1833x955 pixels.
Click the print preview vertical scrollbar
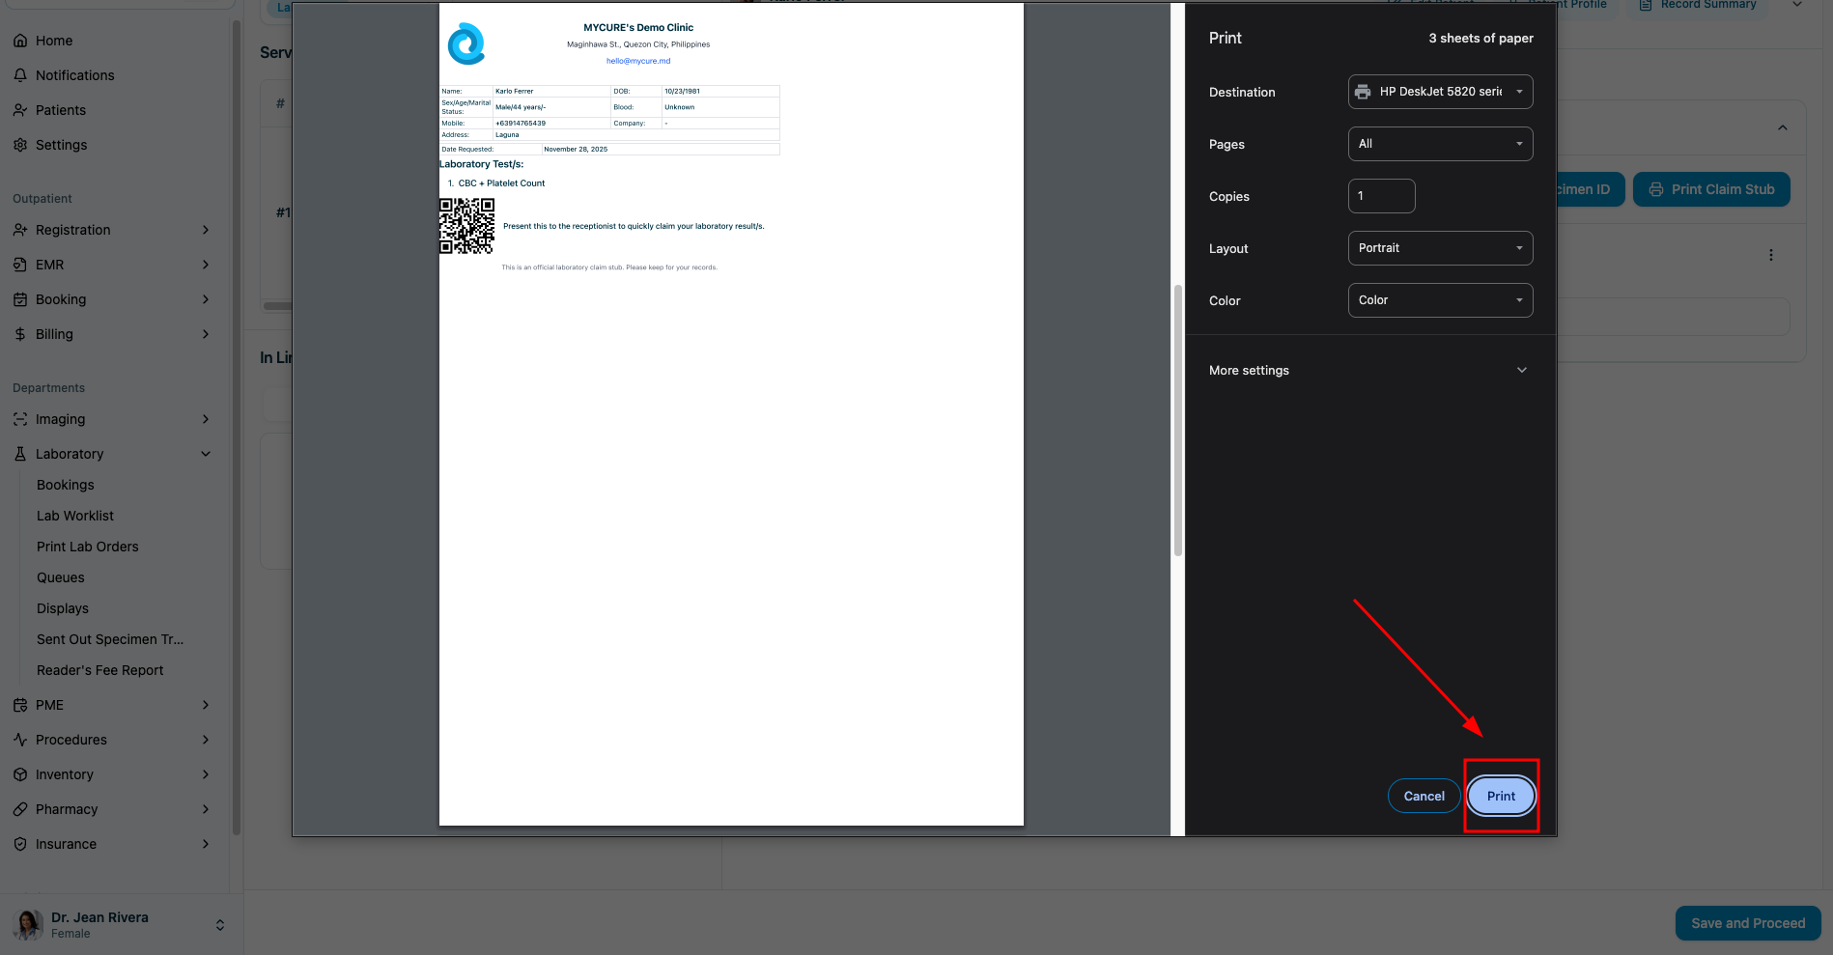click(1177, 421)
